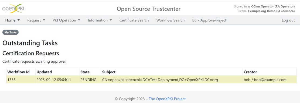The image size is (300, 103).
Task: Sort by Updated column header
Action: coord(44,72)
